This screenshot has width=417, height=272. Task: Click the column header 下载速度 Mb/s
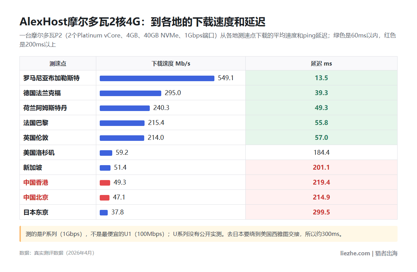171,63
